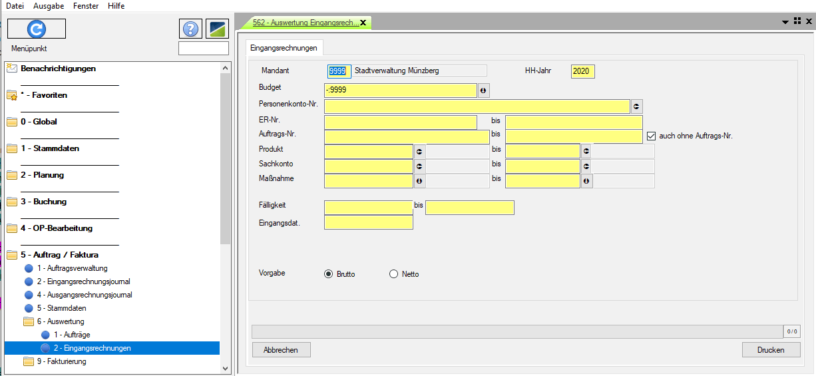Screen dimensions: 816x376
Task: Click into the Fälligkeit start date field
Action: point(368,208)
